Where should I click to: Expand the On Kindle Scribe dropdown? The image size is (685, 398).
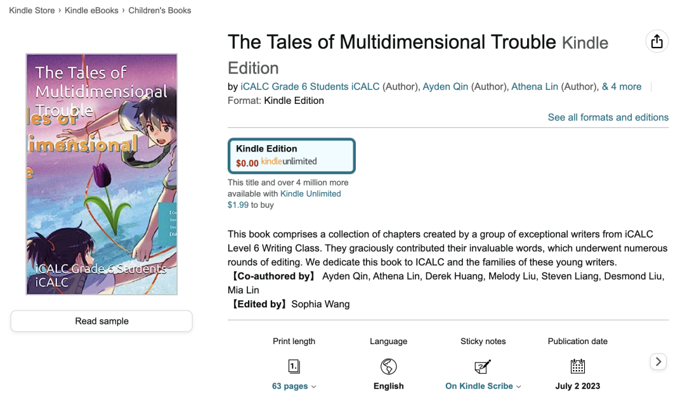483,386
